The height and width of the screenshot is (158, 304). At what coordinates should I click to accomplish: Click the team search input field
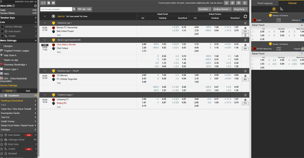(55, 9)
